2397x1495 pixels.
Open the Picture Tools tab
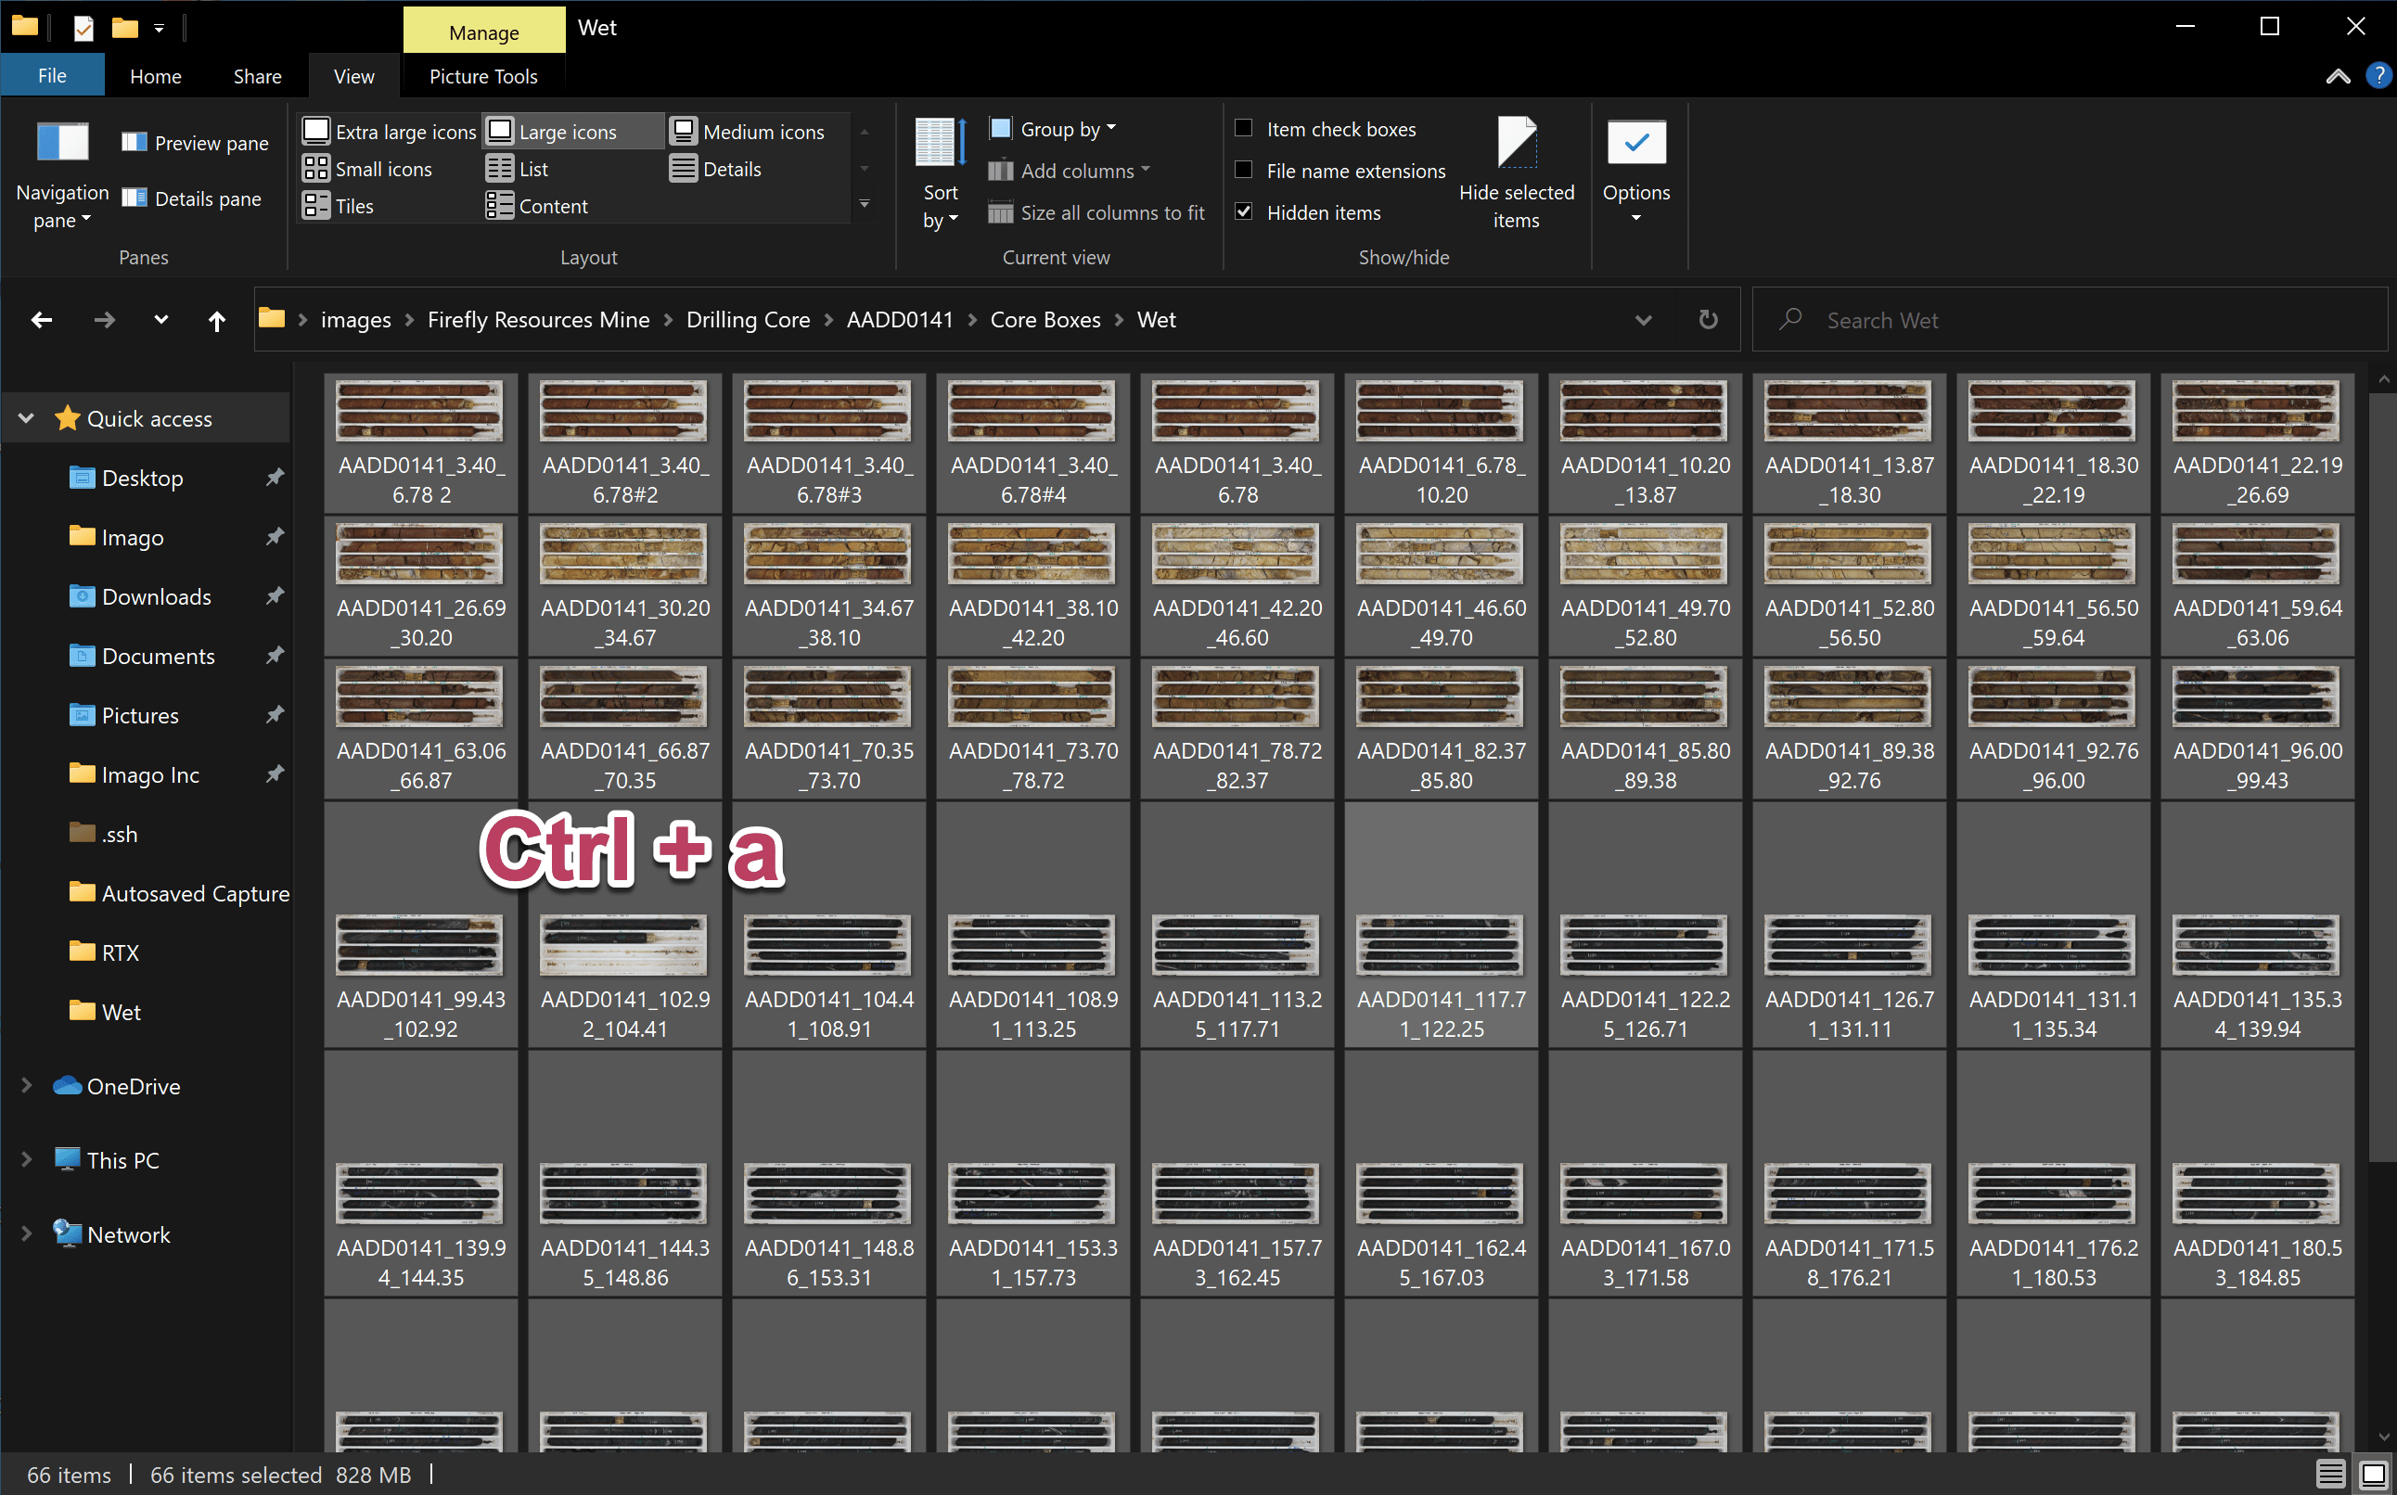(483, 76)
